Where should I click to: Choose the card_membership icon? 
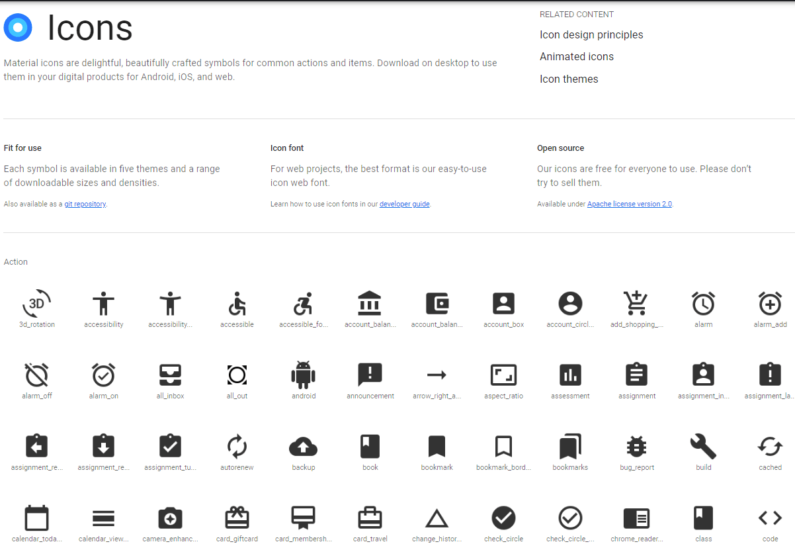304,518
